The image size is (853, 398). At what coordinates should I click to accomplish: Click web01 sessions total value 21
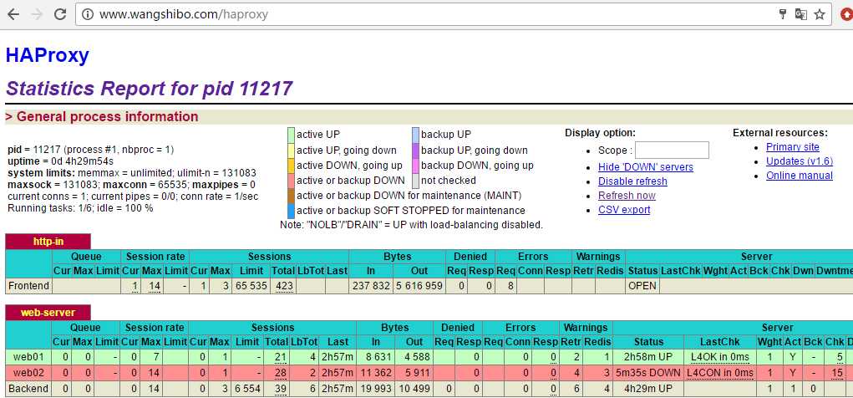280,357
